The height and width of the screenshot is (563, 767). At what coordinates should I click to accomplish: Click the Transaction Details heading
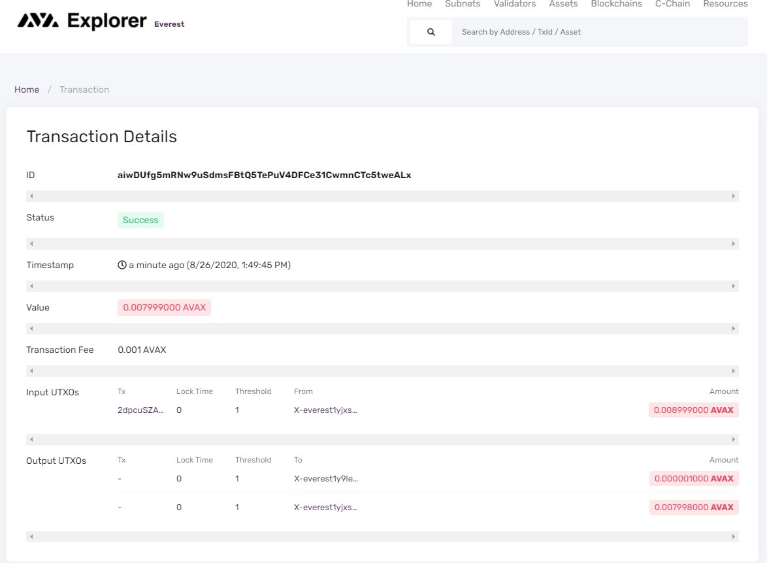[102, 137]
